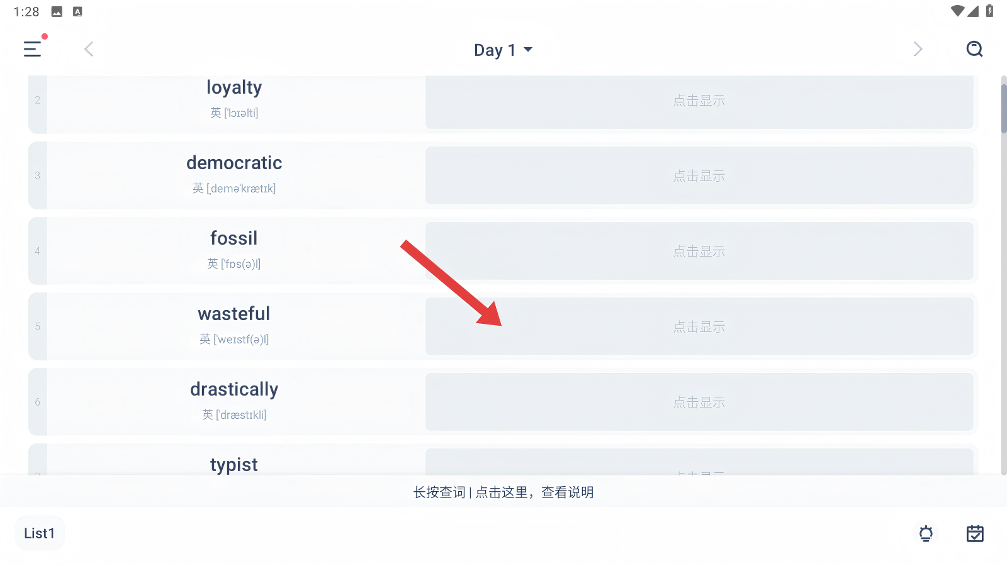
Task: Select the word fossil
Action: [234, 238]
